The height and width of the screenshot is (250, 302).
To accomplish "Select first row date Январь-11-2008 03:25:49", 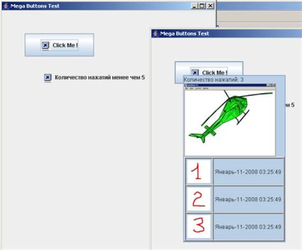I will 248,172.
